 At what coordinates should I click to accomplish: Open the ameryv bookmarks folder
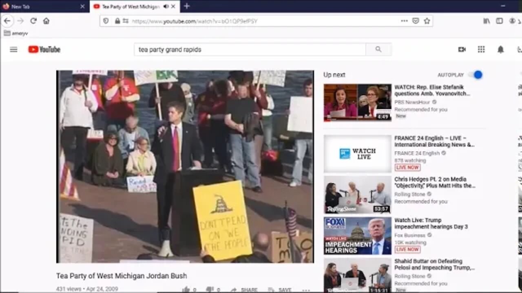16,33
